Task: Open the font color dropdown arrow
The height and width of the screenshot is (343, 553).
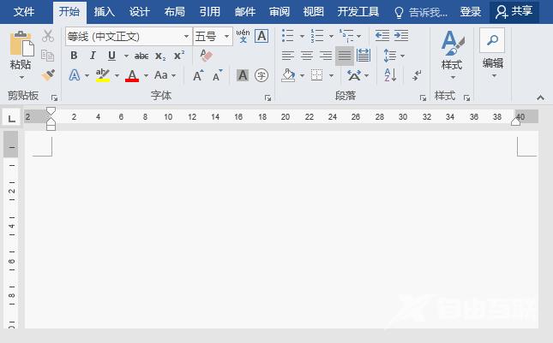Action: tap(146, 76)
